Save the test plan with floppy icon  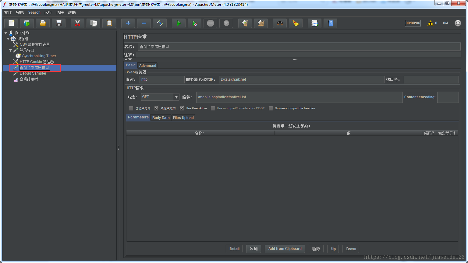point(59,23)
